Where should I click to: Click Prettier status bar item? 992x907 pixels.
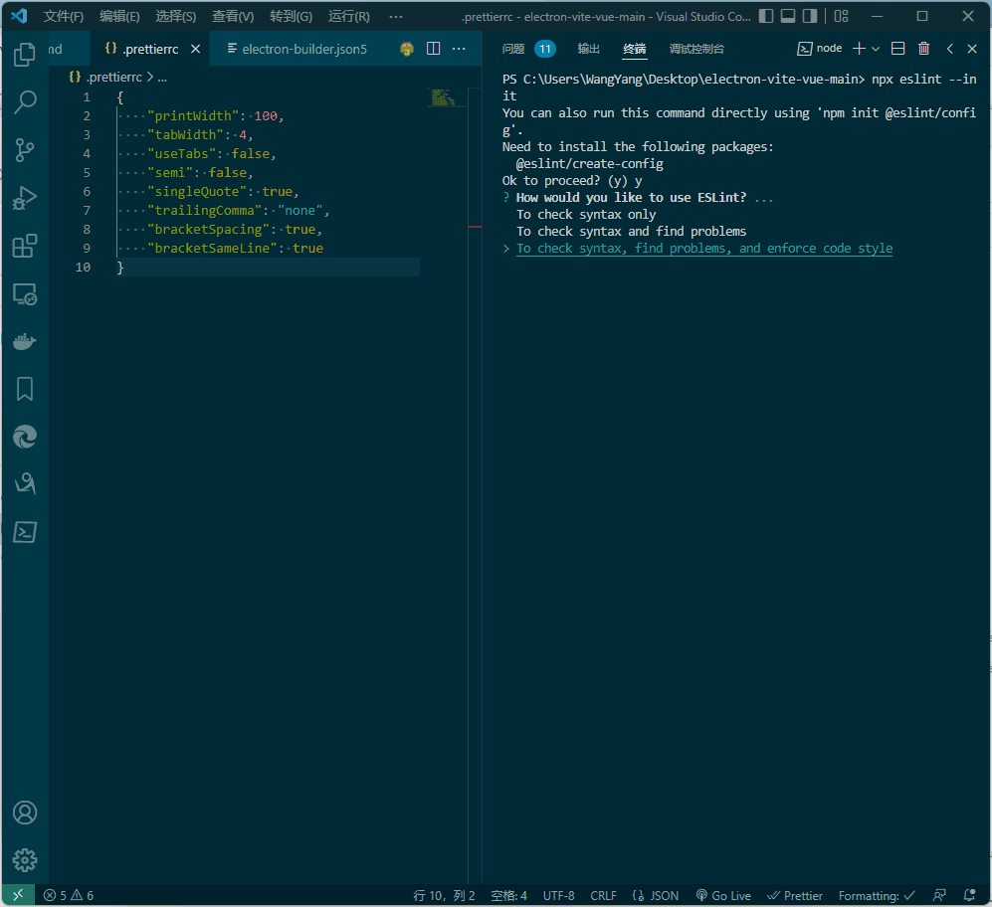795,895
